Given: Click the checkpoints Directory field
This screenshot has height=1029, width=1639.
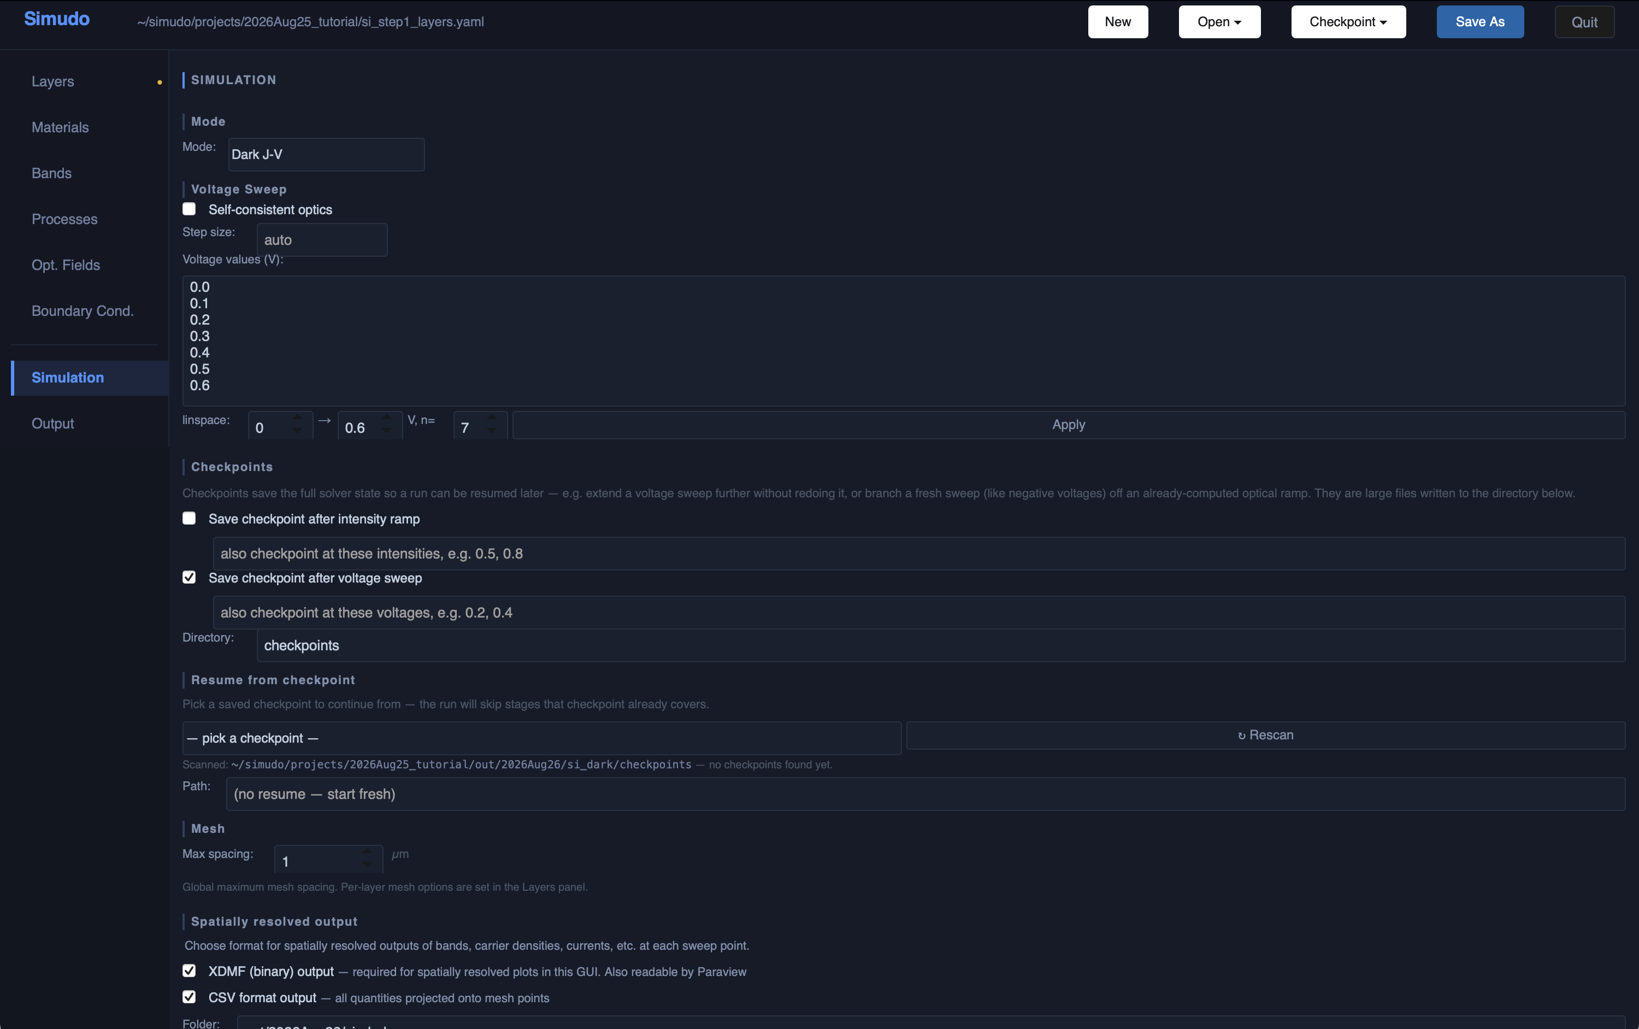Looking at the screenshot, I should (x=941, y=645).
